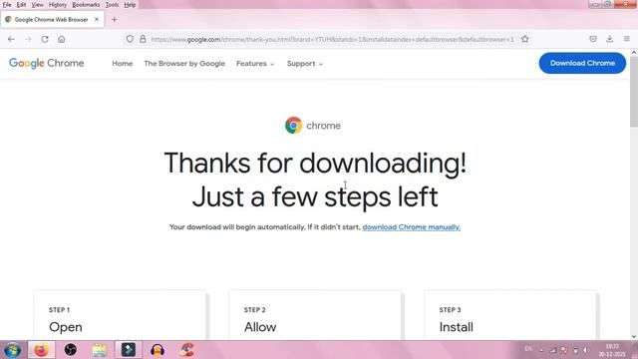Click the Step 3 Install card

pos(510,315)
